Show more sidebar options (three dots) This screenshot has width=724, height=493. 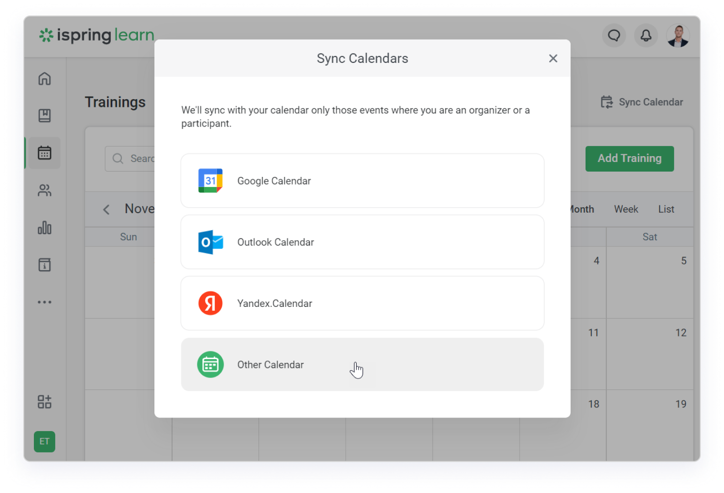point(45,302)
